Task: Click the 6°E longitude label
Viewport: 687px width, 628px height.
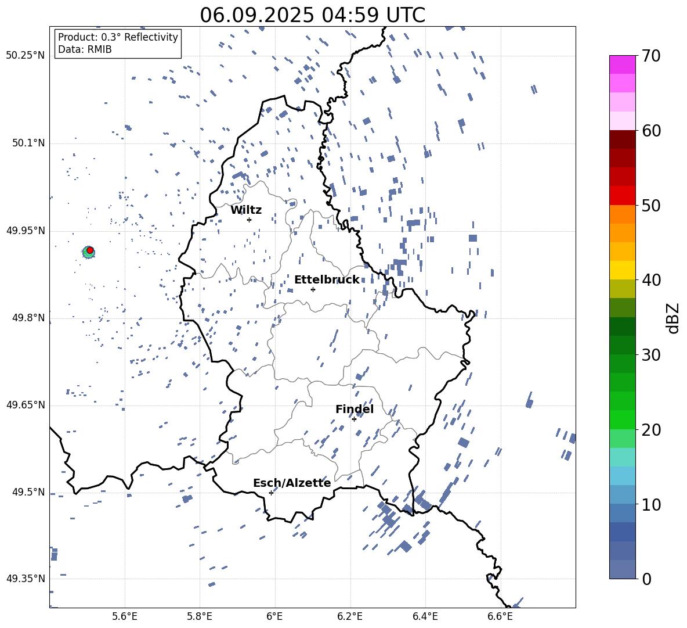Action: tap(274, 616)
